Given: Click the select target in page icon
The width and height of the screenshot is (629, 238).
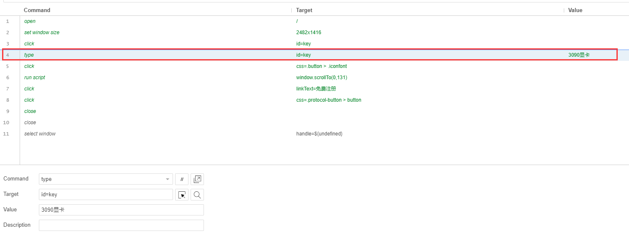Looking at the screenshot, I should [182, 195].
